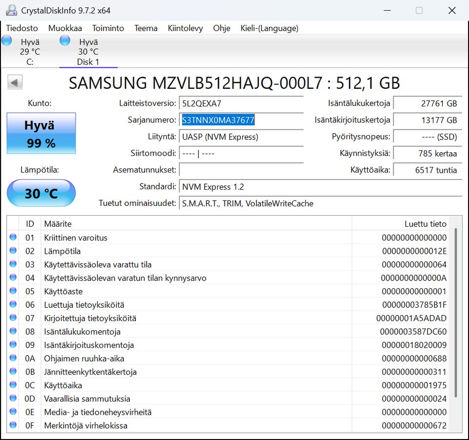Click the 30 °C temperature button
The width and height of the screenshot is (469, 440).
click(41, 193)
